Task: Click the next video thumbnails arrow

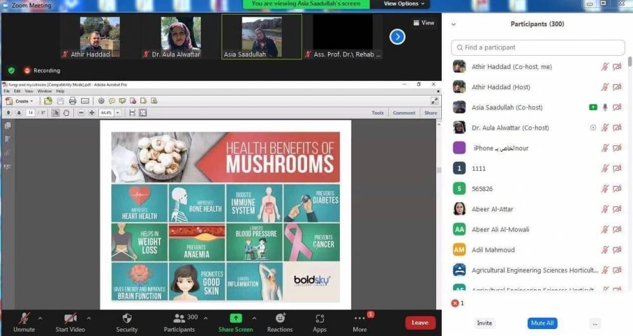Action: tap(397, 37)
